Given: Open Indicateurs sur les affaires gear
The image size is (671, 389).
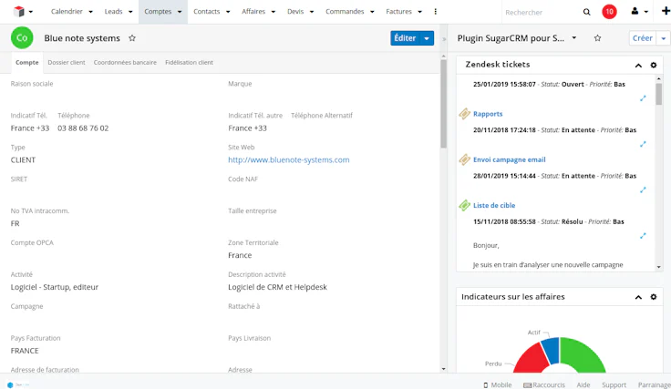Looking at the screenshot, I should tap(654, 297).
